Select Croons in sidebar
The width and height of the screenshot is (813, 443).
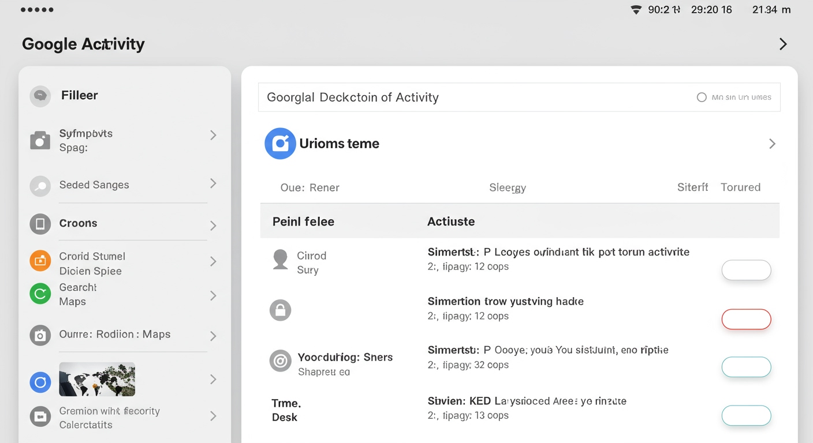point(78,223)
